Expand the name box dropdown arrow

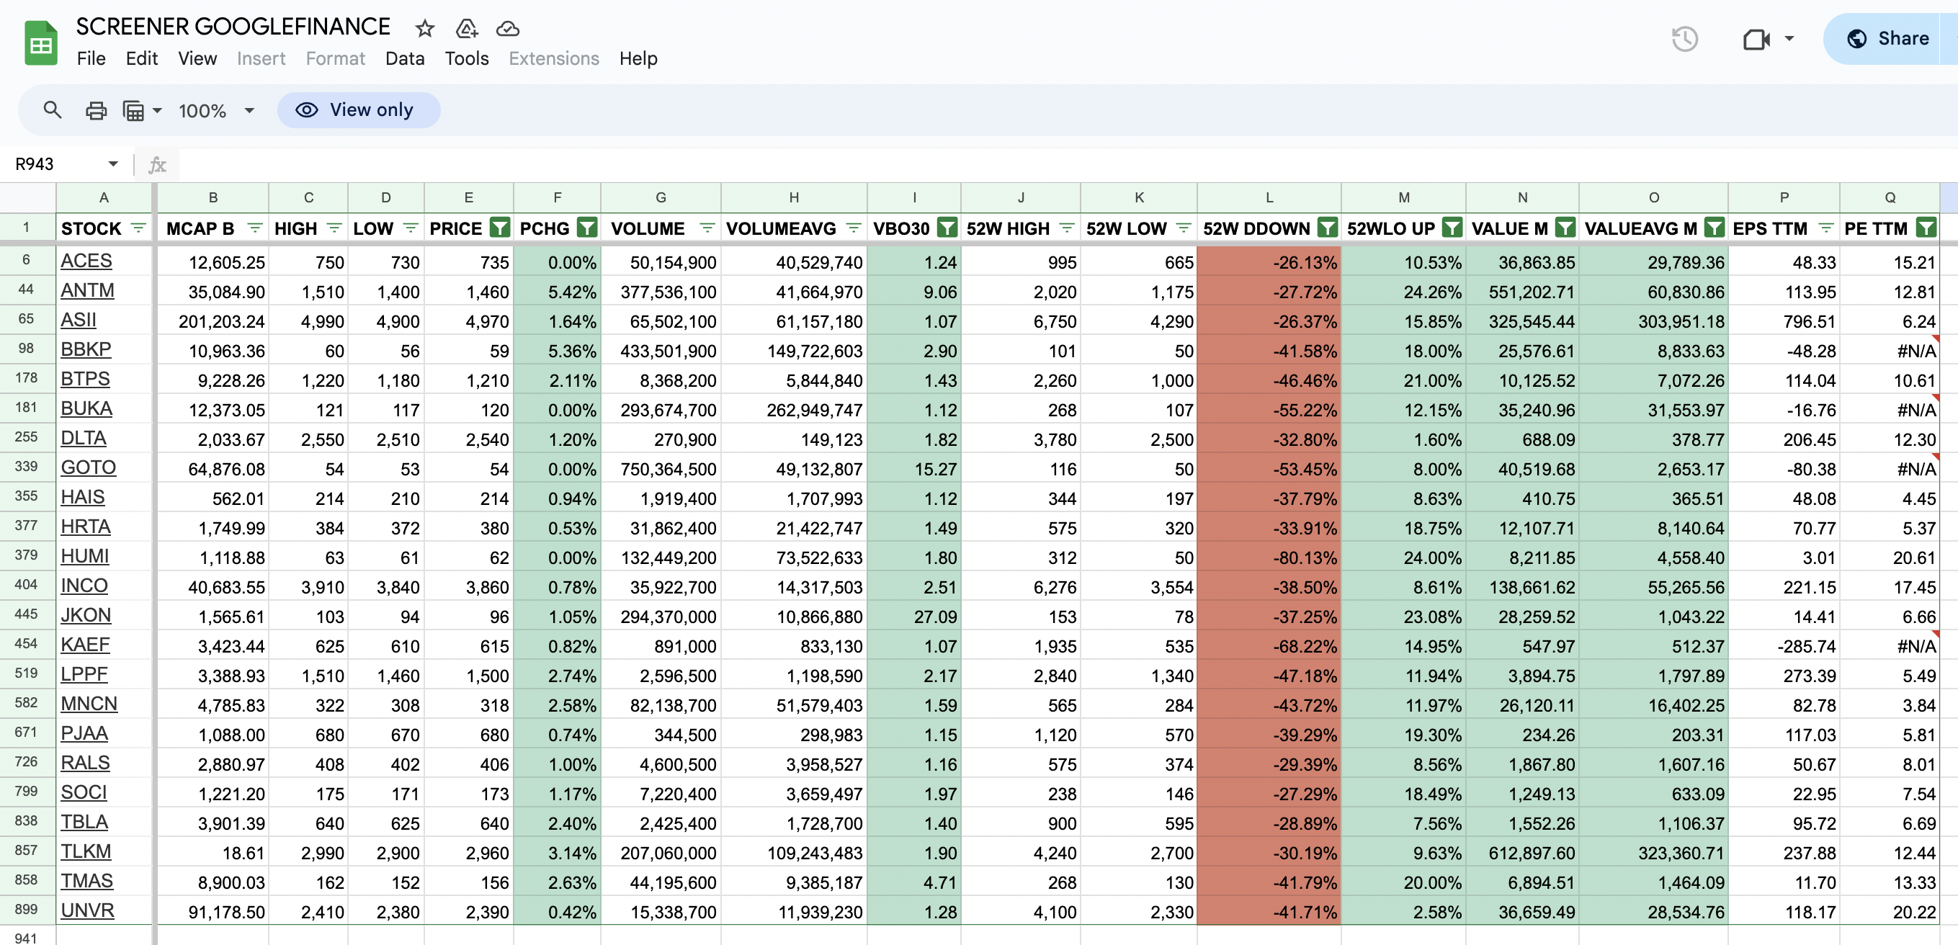[113, 164]
